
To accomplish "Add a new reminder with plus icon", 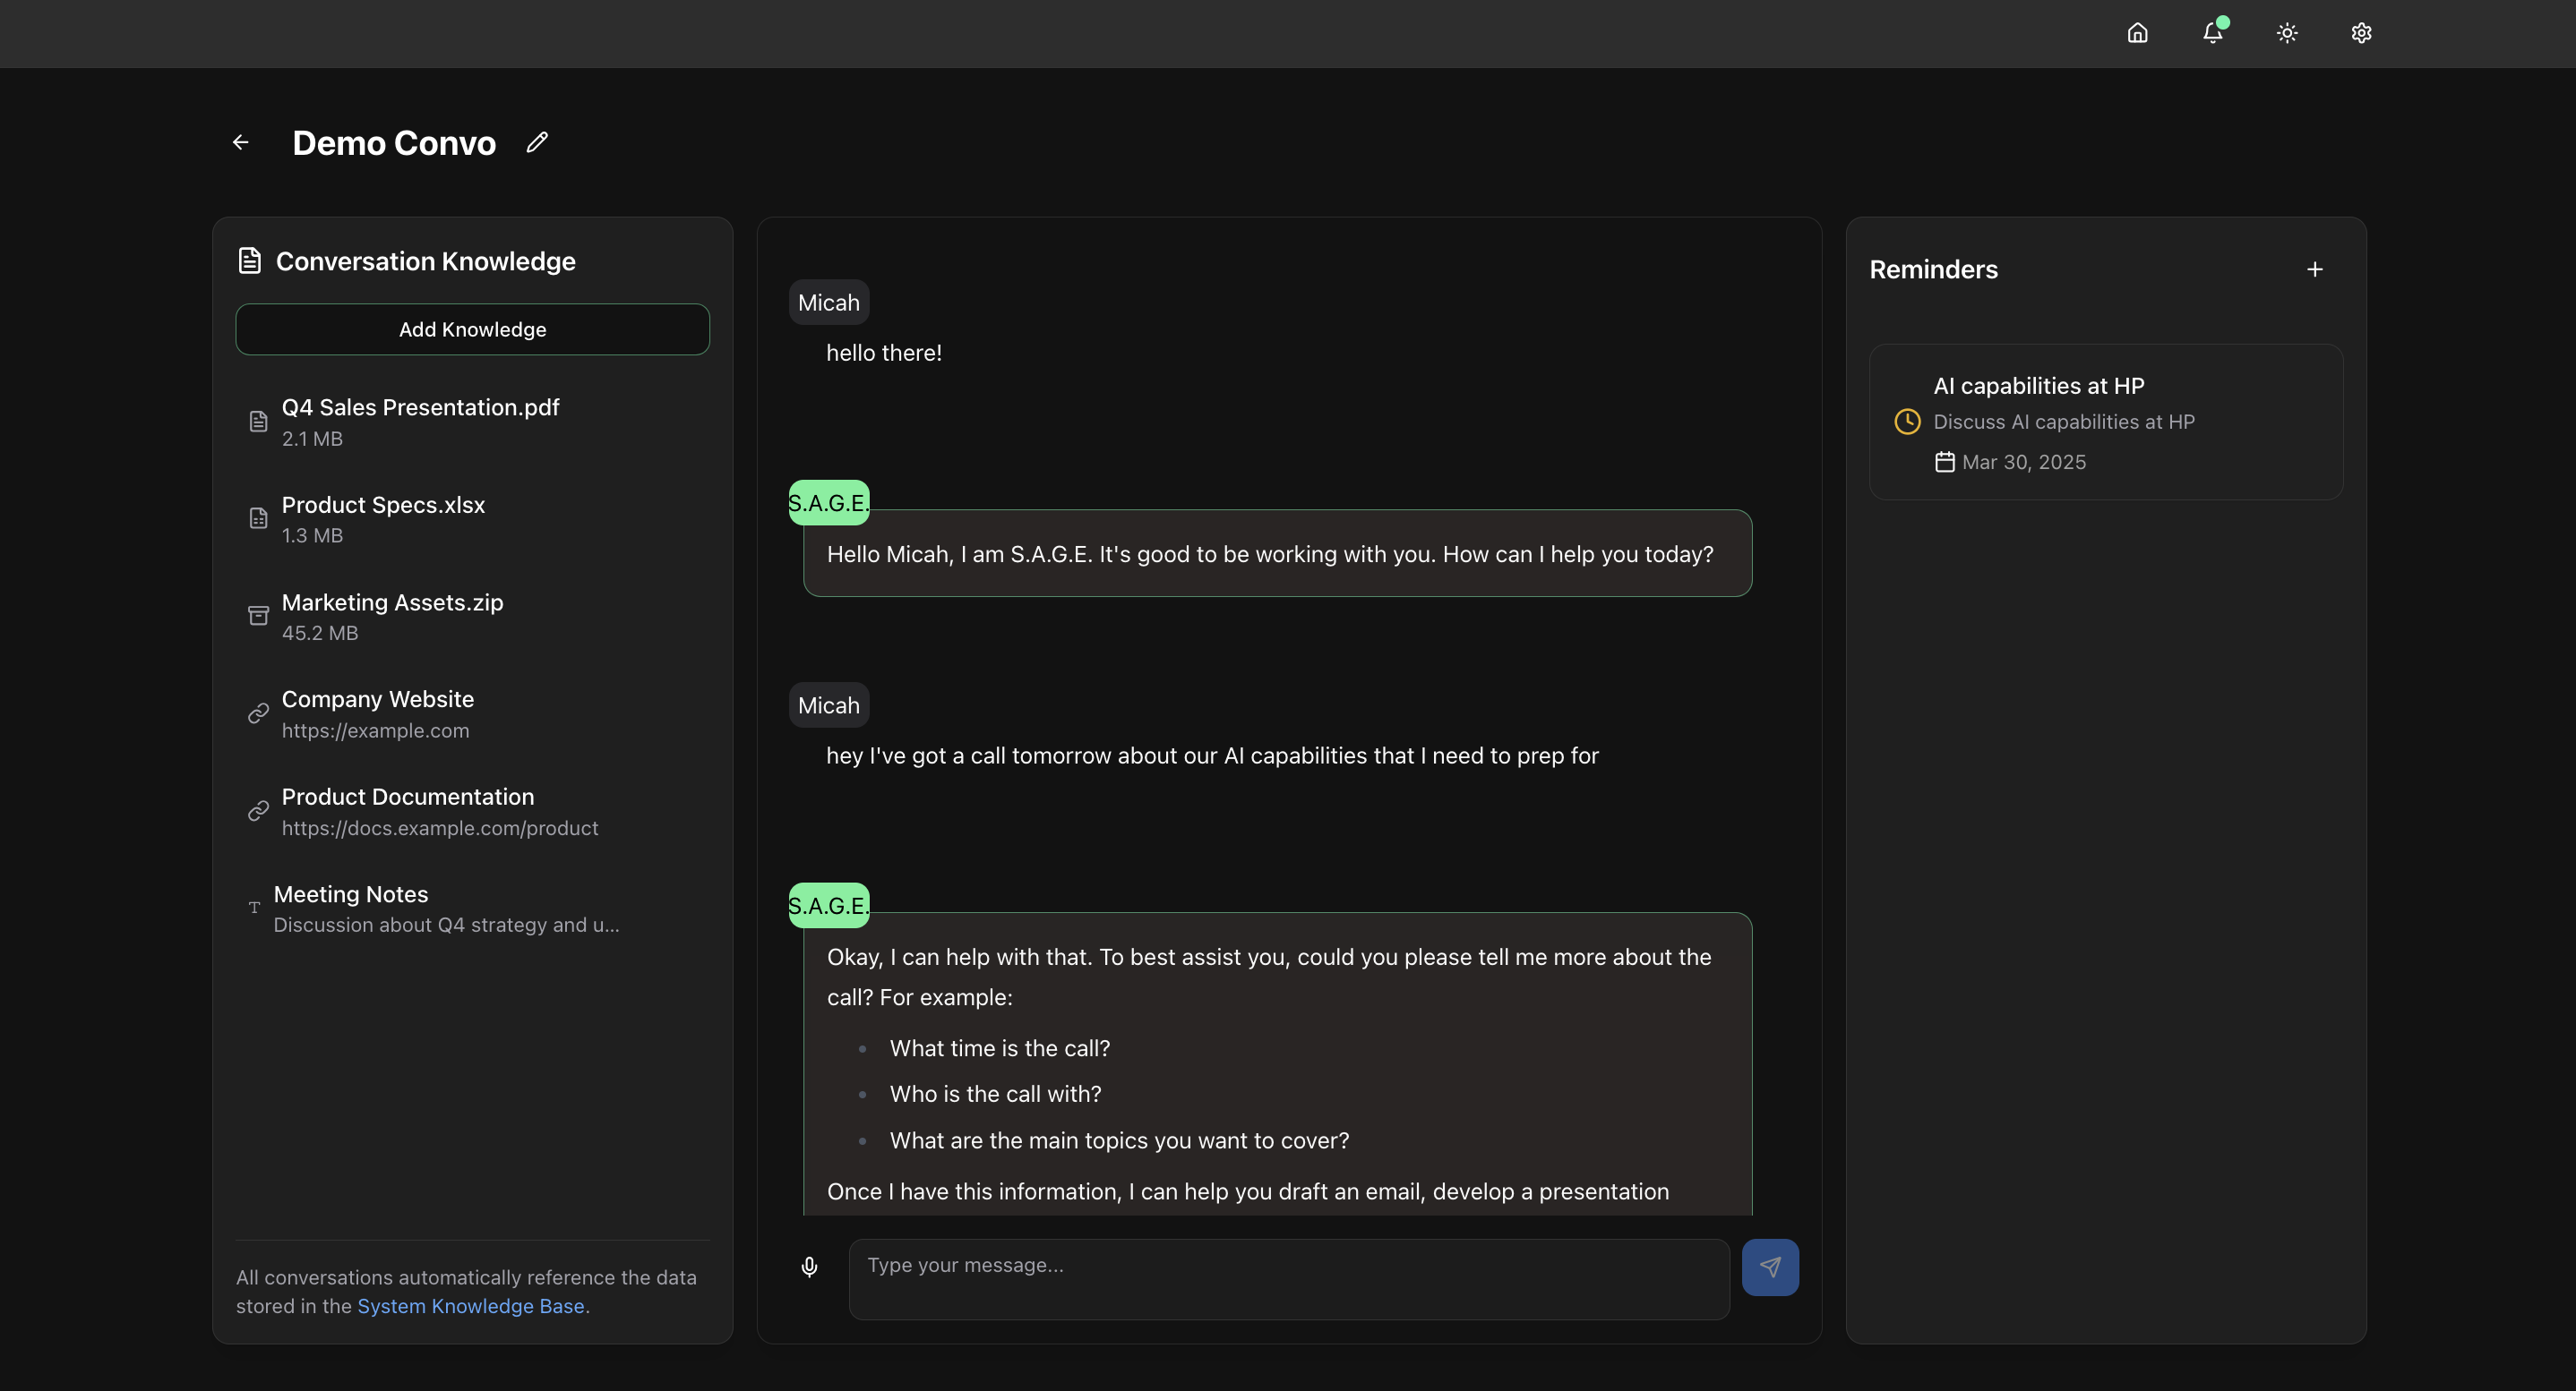I will click(2314, 269).
